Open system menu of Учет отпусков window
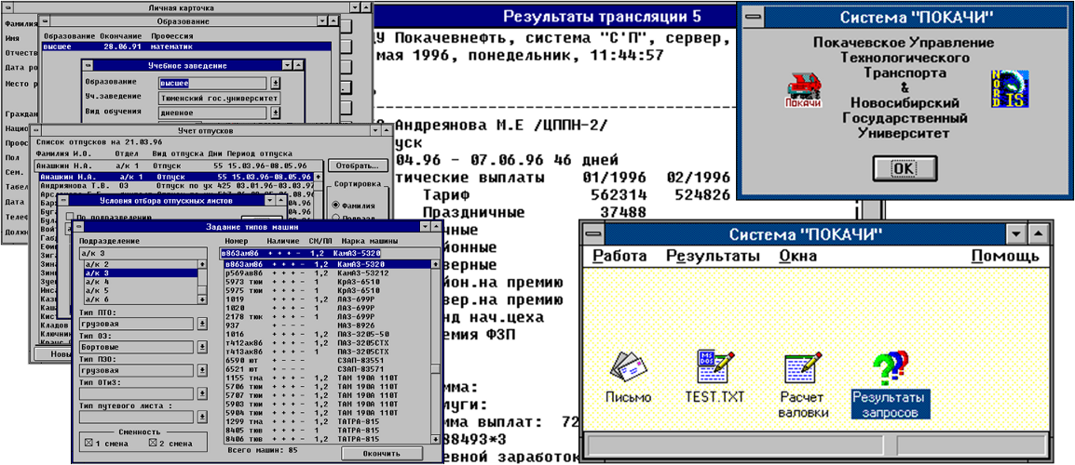The image size is (1075, 465). coord(35,130)
